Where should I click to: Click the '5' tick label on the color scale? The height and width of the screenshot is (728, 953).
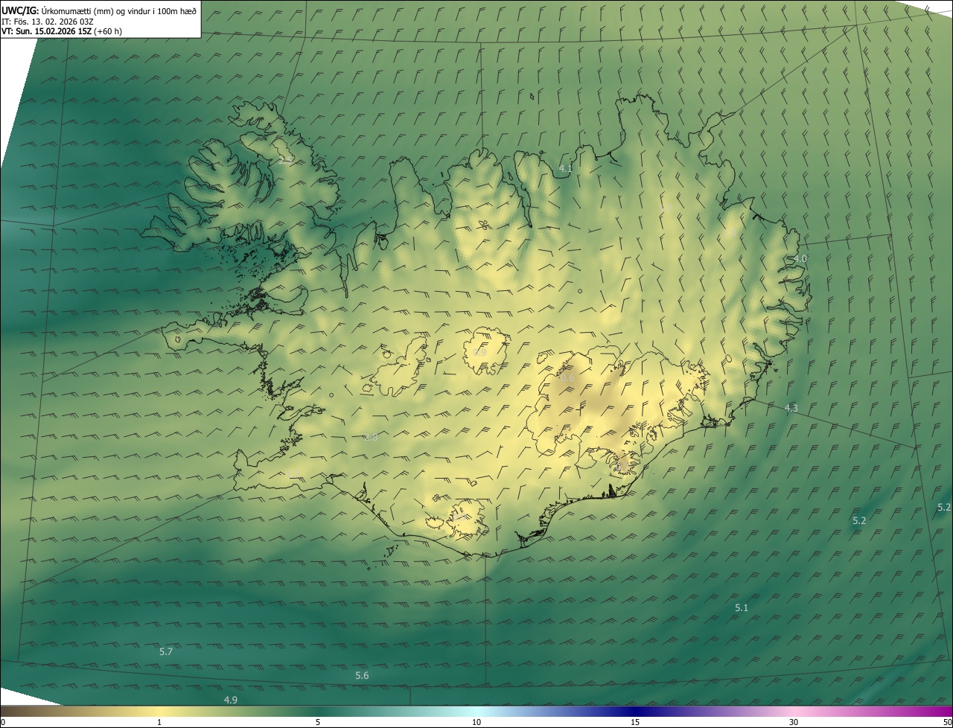tap(318, 723)
